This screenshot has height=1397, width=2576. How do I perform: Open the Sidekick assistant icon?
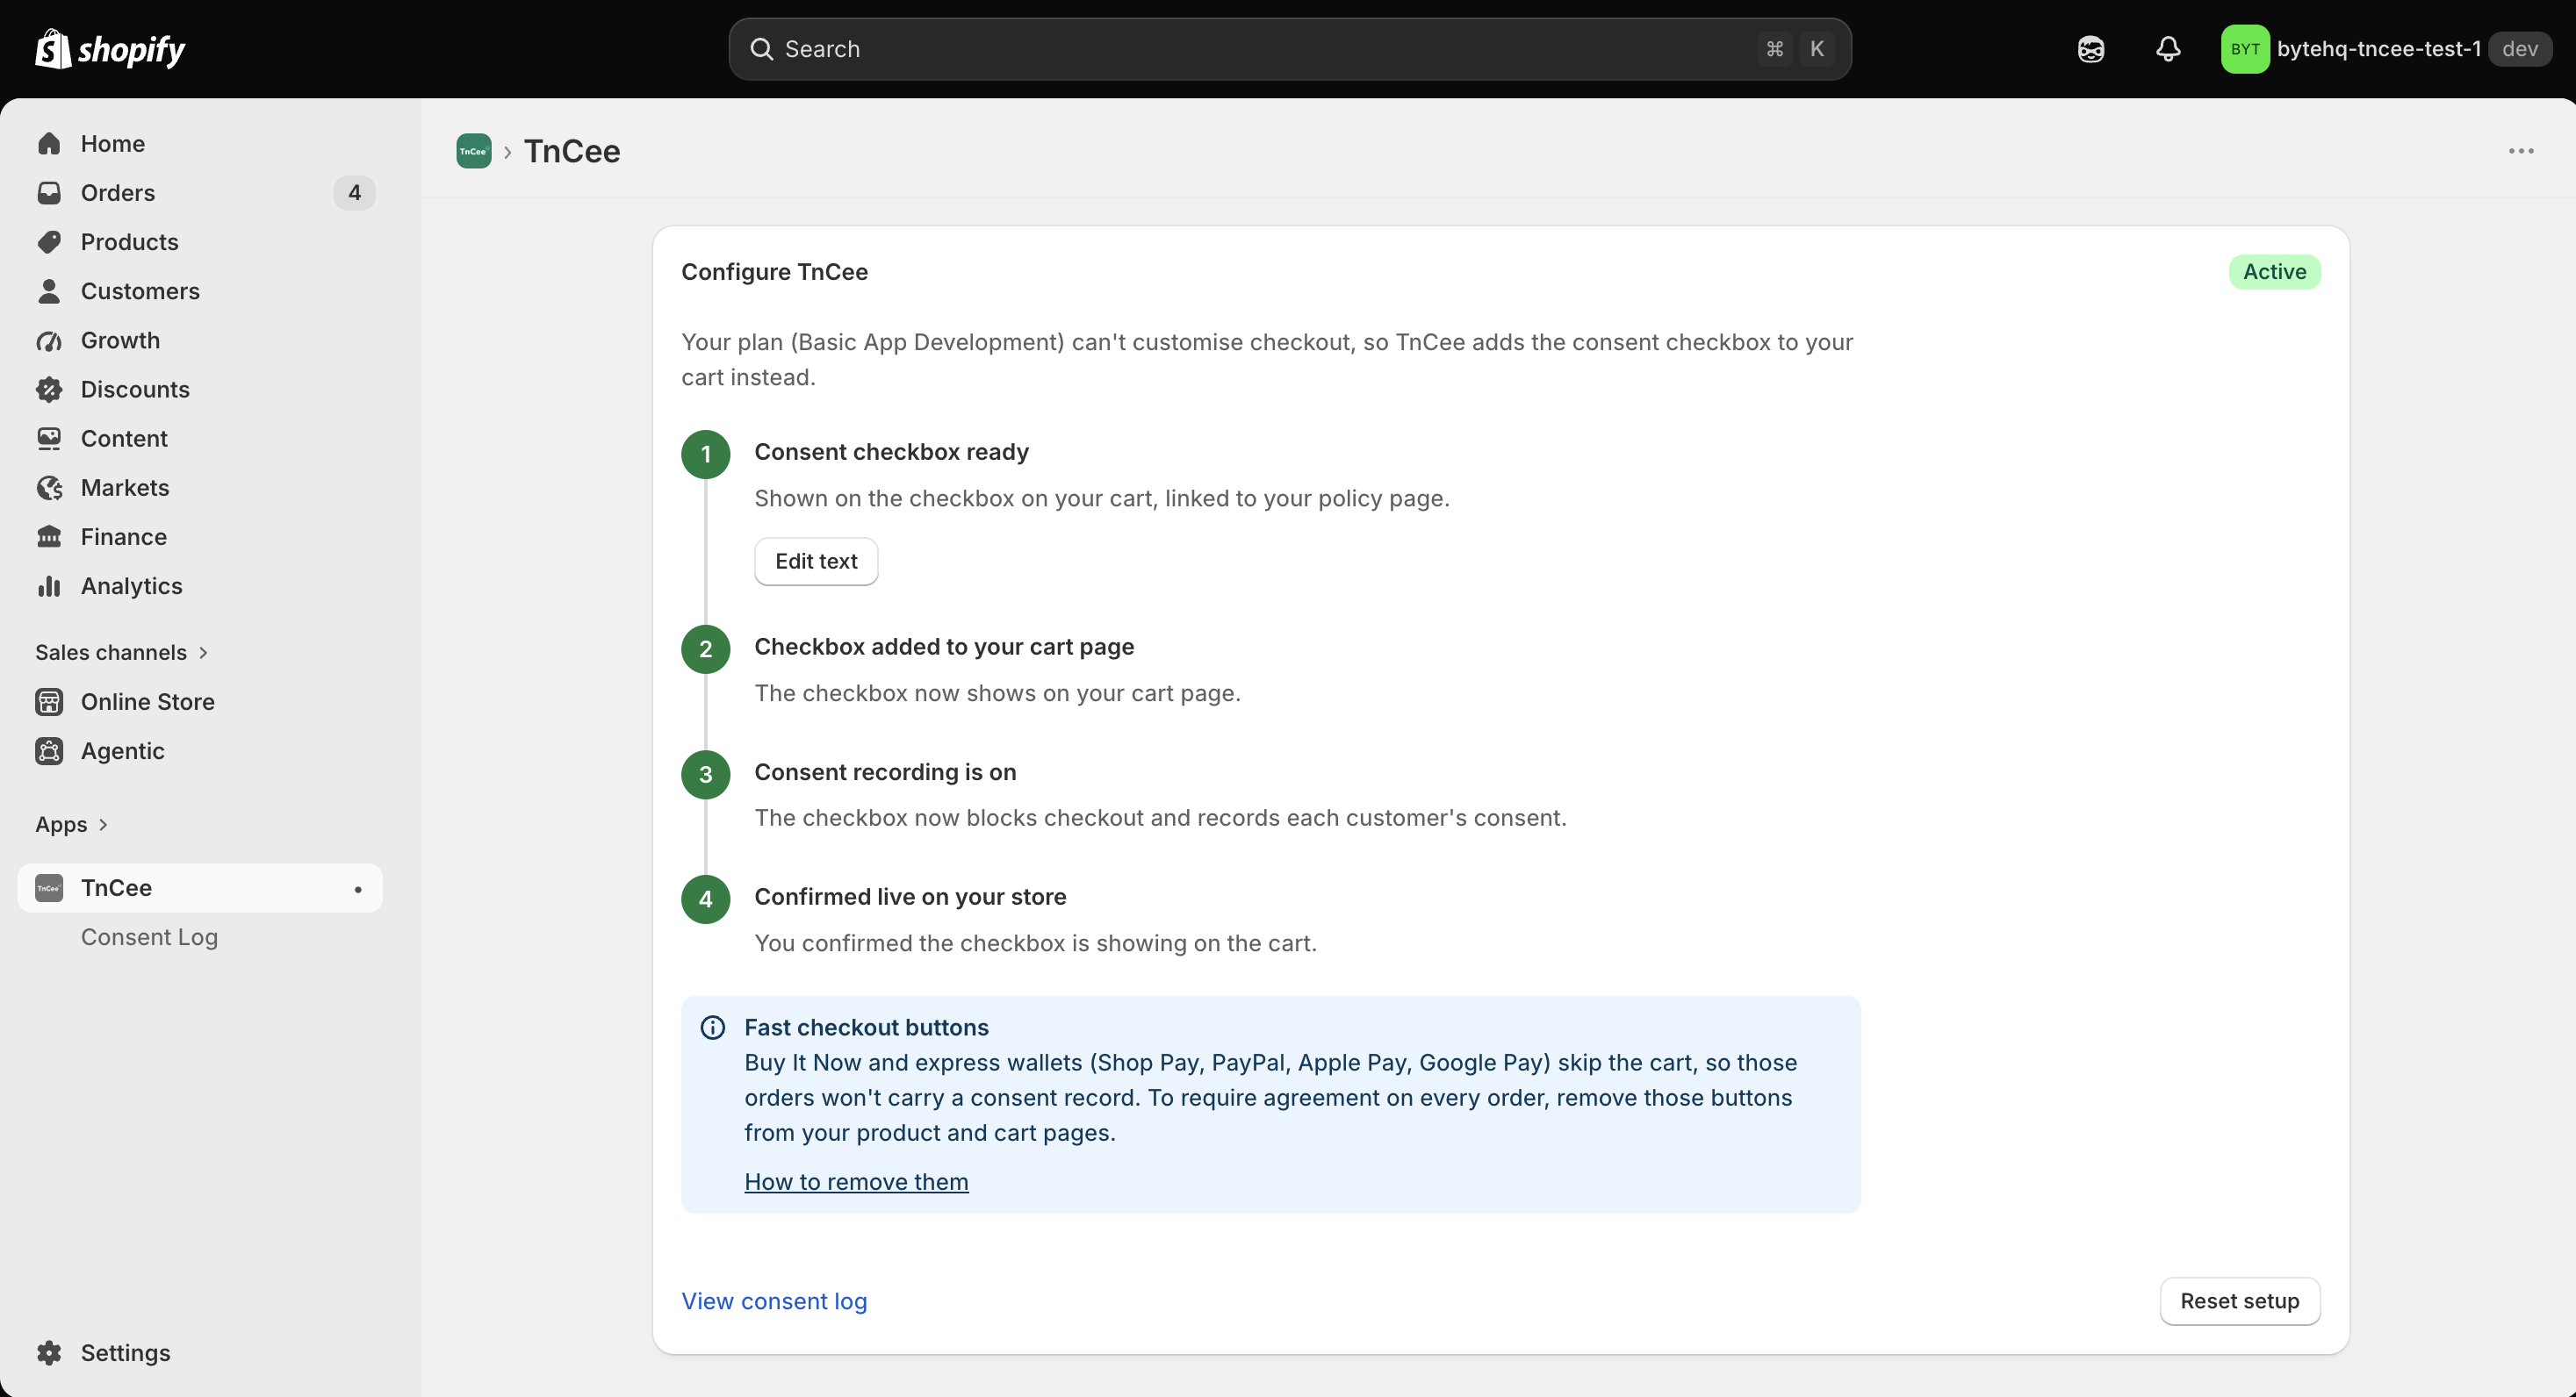click(x=2090, y=49)
